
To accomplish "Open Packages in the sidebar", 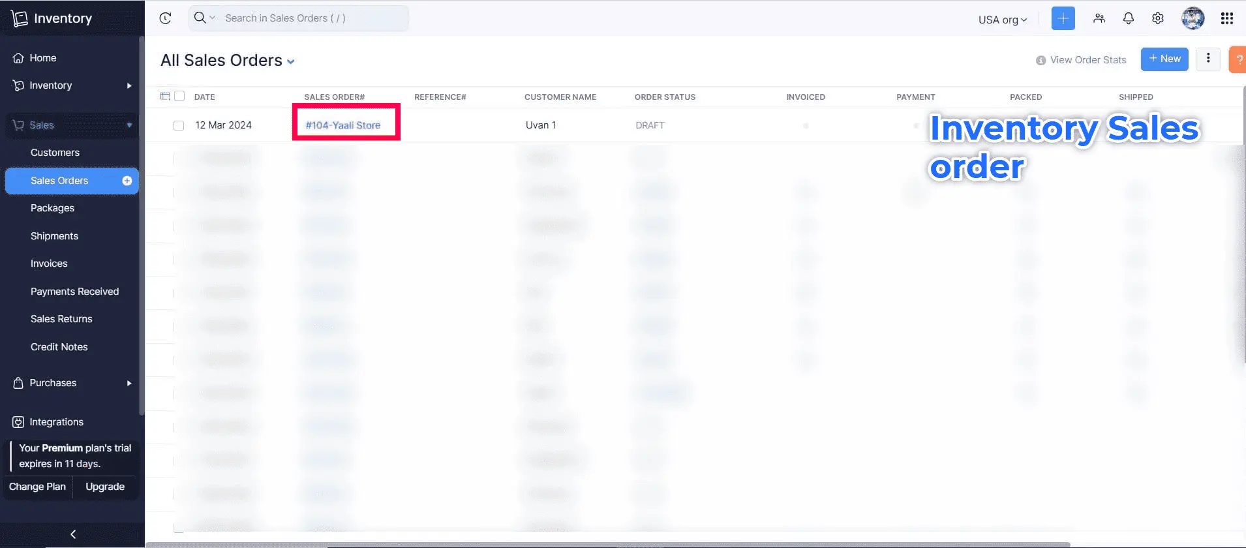I will coord(52,208).
